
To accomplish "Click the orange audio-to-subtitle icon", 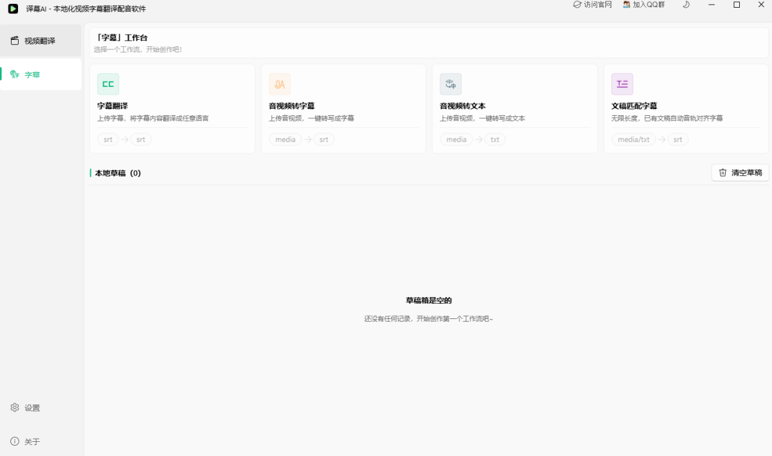I will point(280,84).
